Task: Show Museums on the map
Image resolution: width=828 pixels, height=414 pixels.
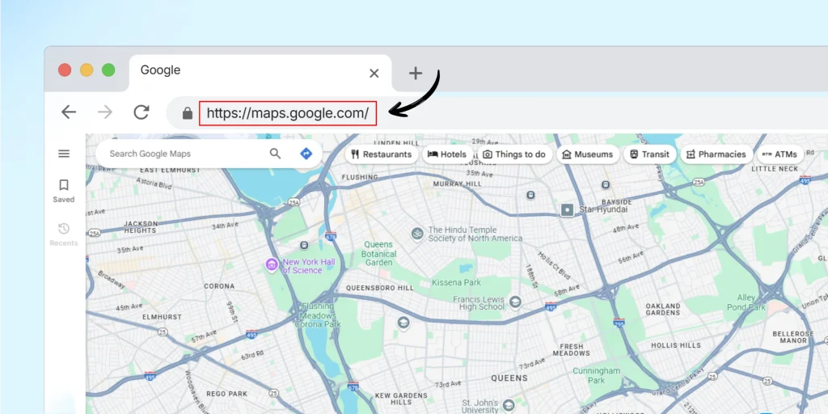Action: [588, 154]
